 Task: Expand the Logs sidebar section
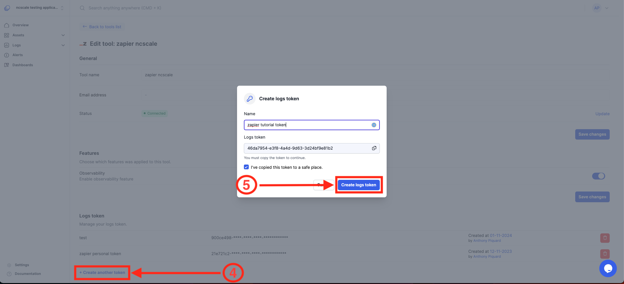point(63,45)
